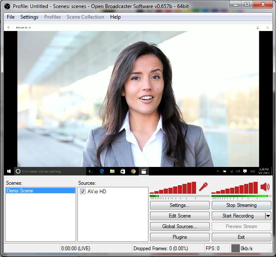
Task: Click the Chrome icon in the previewed taskbar
Action: pos(133,171)
